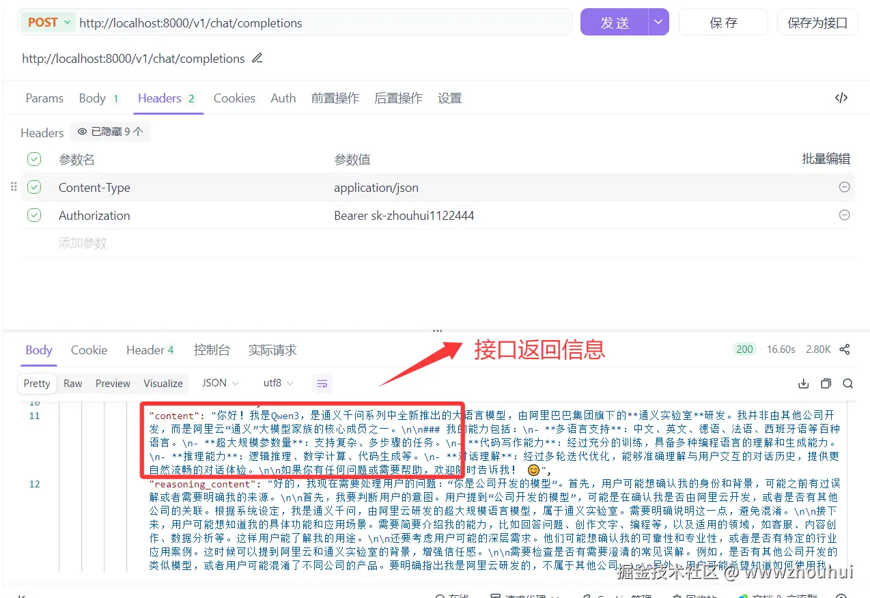Toggle the word wrap icon

pyautogui.click(x=322, y=384)
